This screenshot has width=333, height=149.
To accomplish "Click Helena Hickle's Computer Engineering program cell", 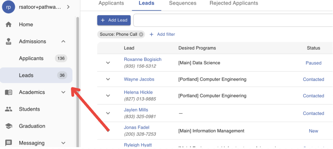I will point(212,95).
